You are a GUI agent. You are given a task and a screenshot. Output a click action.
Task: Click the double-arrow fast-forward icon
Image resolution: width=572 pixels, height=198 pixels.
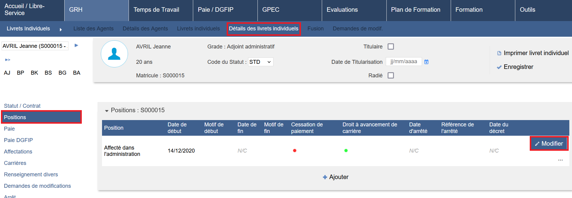pyautogui.click(x=8, y=60)
